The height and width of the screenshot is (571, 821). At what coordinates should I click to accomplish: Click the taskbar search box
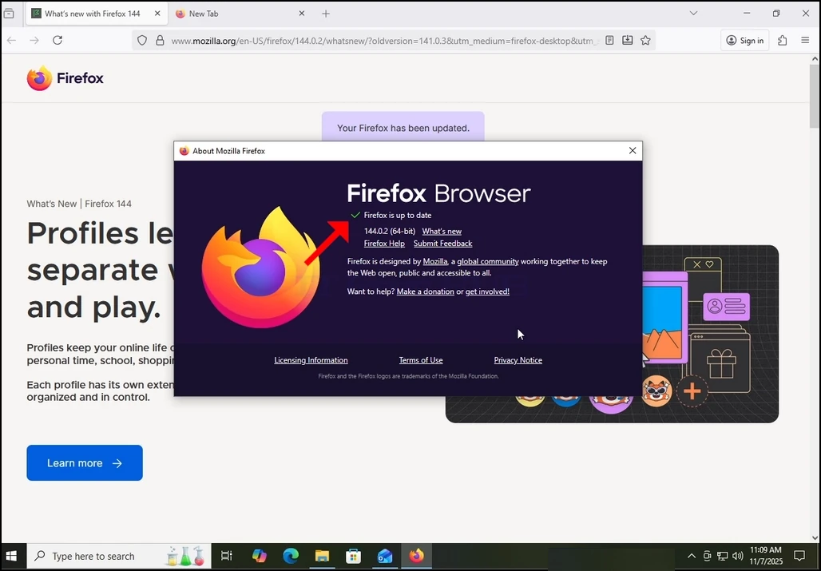(119, 556)
